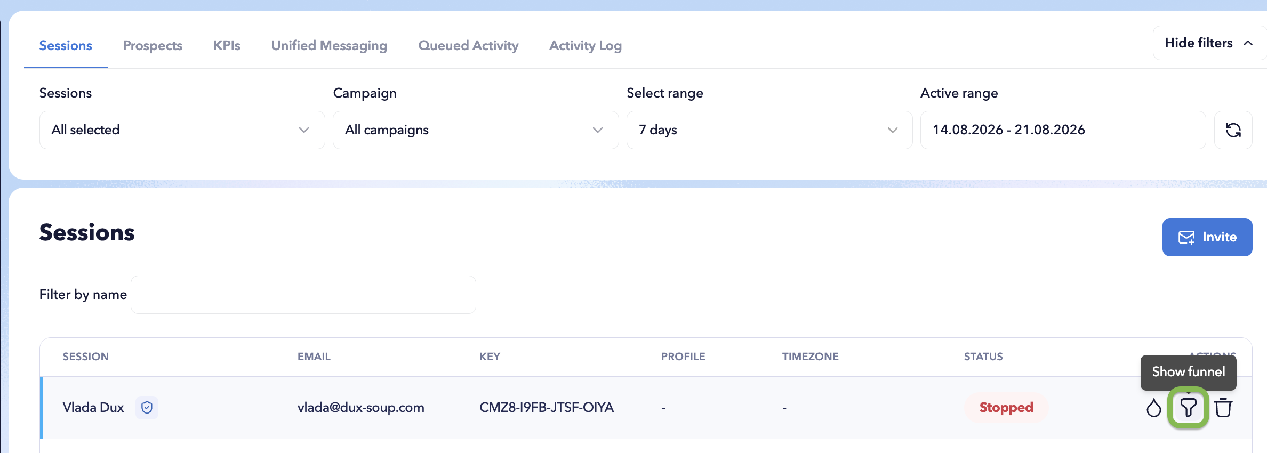Collapse filters with Hide filters chevron
The height and width of the screenshot is (453, 1267).
(x=1248, y=43)
